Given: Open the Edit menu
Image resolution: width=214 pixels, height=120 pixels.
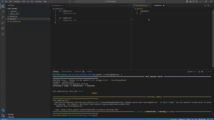Looking at the screenshot, I should (10, 1).
